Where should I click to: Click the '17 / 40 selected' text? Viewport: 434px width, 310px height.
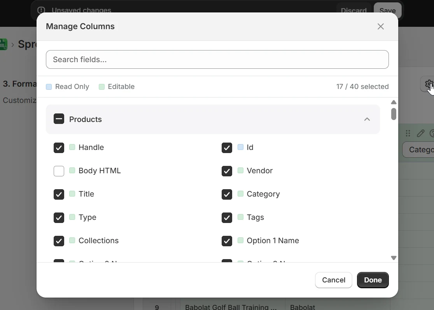[362, 87]
